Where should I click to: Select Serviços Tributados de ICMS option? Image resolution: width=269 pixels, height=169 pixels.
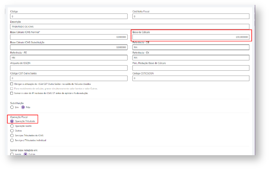point(12,135)
